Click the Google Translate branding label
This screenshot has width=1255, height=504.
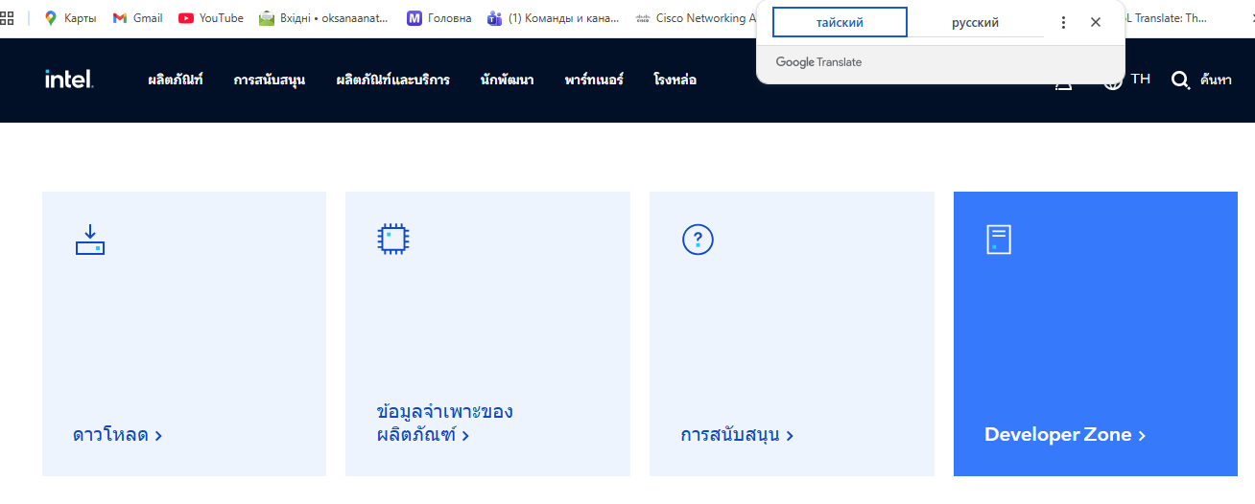pos(818,62)
